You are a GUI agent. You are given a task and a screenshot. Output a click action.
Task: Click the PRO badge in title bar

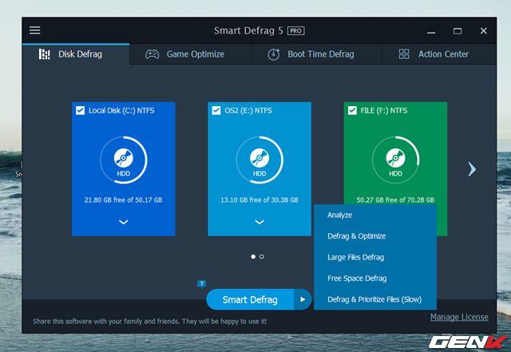[295, 30]
